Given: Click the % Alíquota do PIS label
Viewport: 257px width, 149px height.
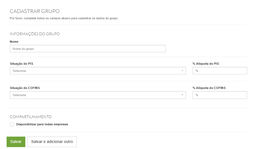Looking at the screenshot, I should pos(206,64).
